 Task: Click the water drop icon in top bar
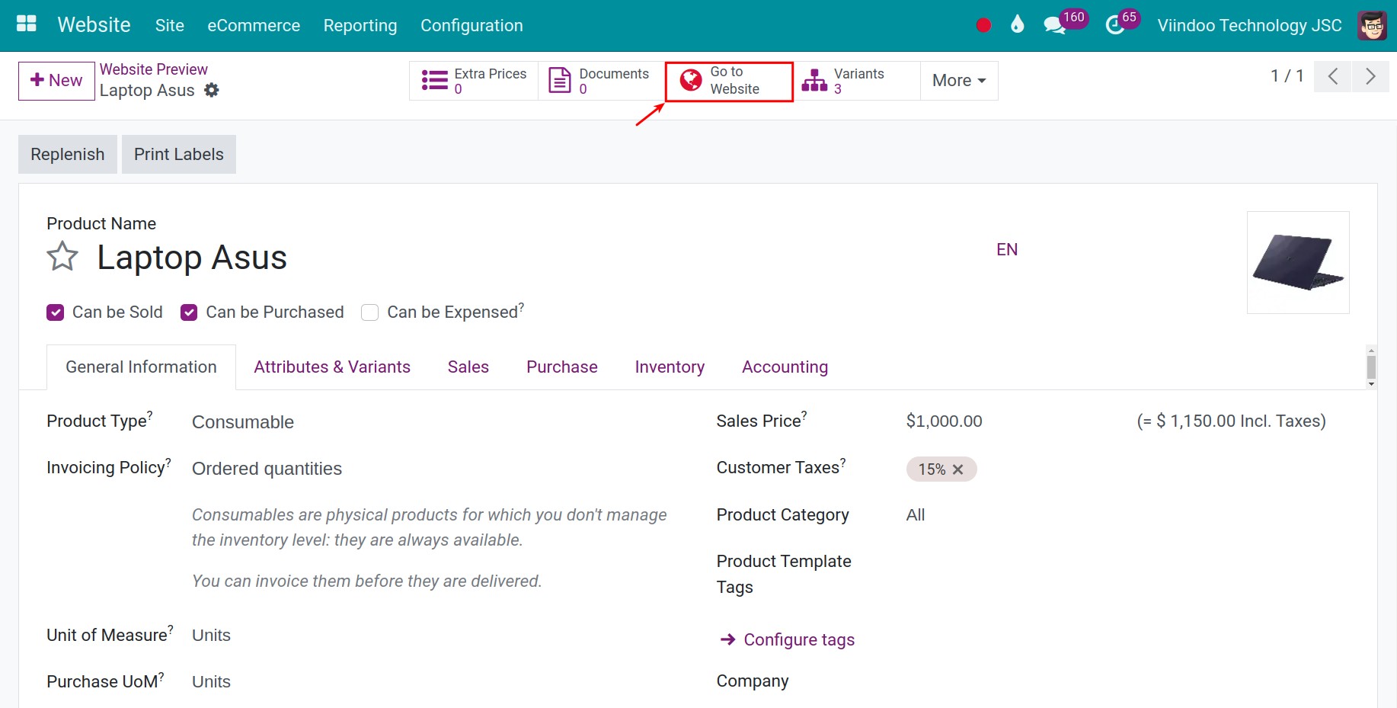coord(1018,24)
